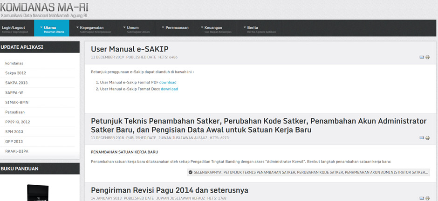The image size is (438, 201).
Task: Print the Petunjuk Teknis Penambahan Satker article
Action: click(427, 138)
